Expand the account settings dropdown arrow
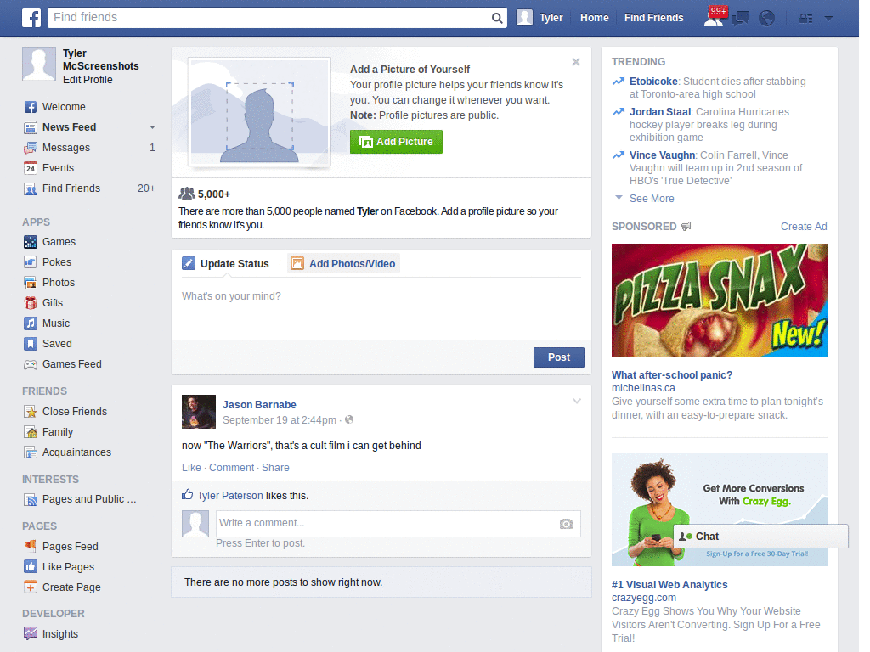This screenshot has height=652, width=870. (829, 19)
